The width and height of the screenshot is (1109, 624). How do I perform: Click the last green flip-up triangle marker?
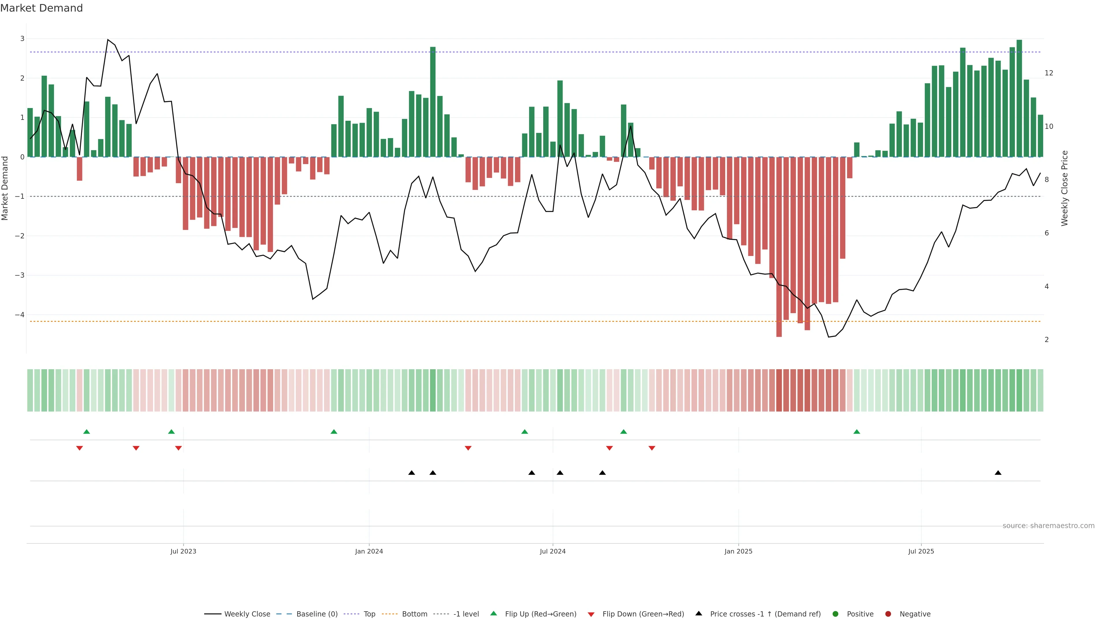coord(857,432)
